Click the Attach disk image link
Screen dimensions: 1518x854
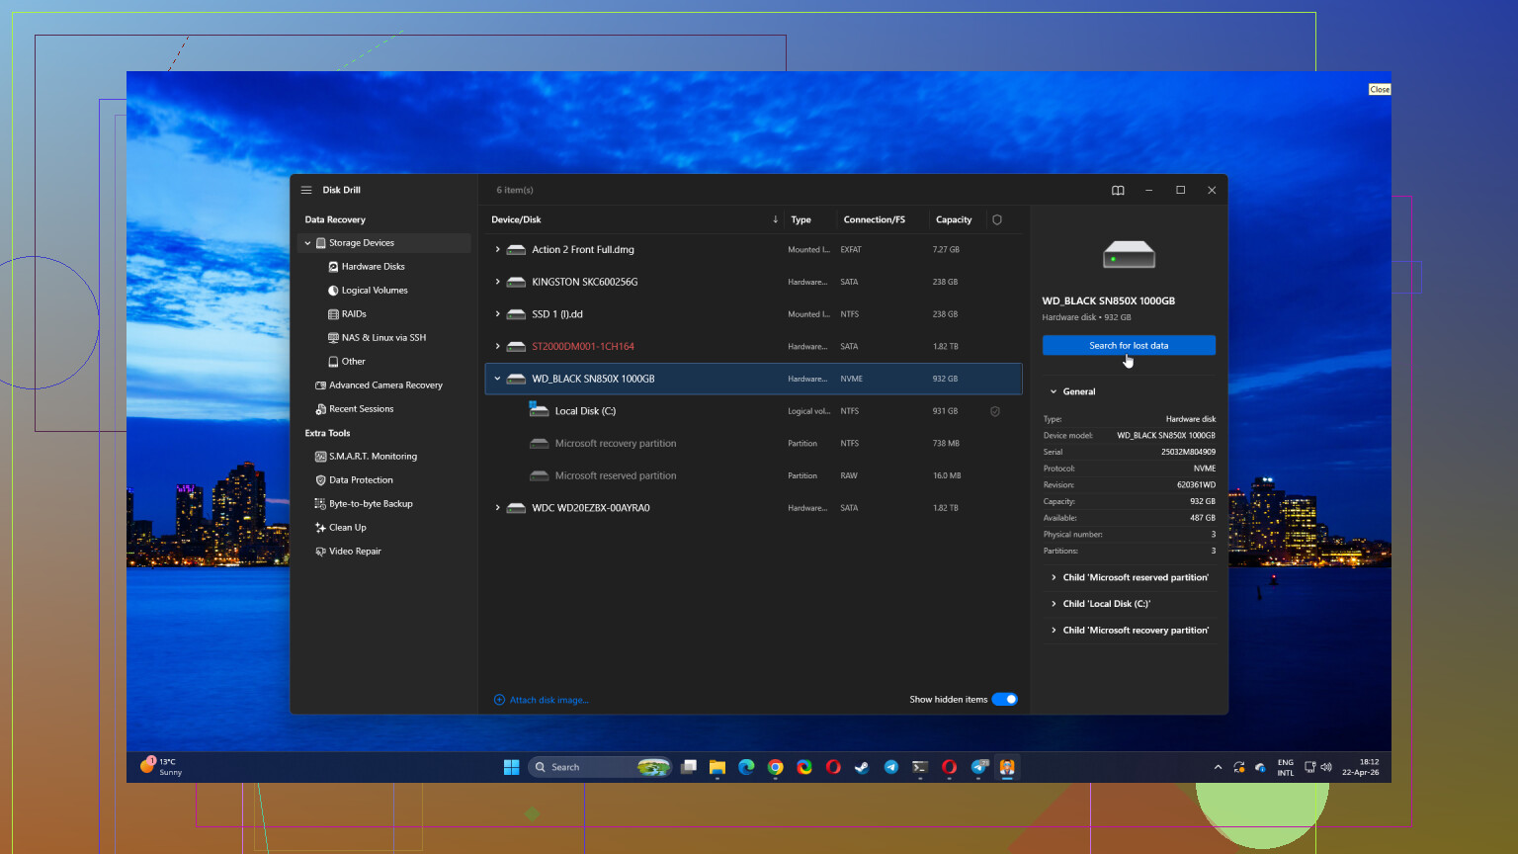click(x=548, y=700)
